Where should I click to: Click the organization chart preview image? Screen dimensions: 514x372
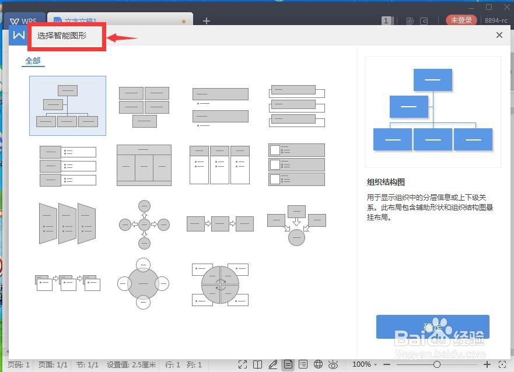tap(433, 112)
